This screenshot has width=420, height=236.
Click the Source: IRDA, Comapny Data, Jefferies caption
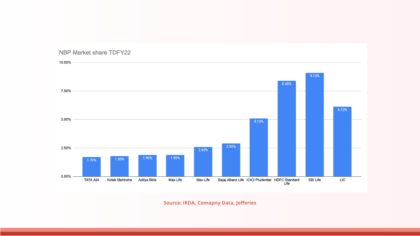point(210,203)
